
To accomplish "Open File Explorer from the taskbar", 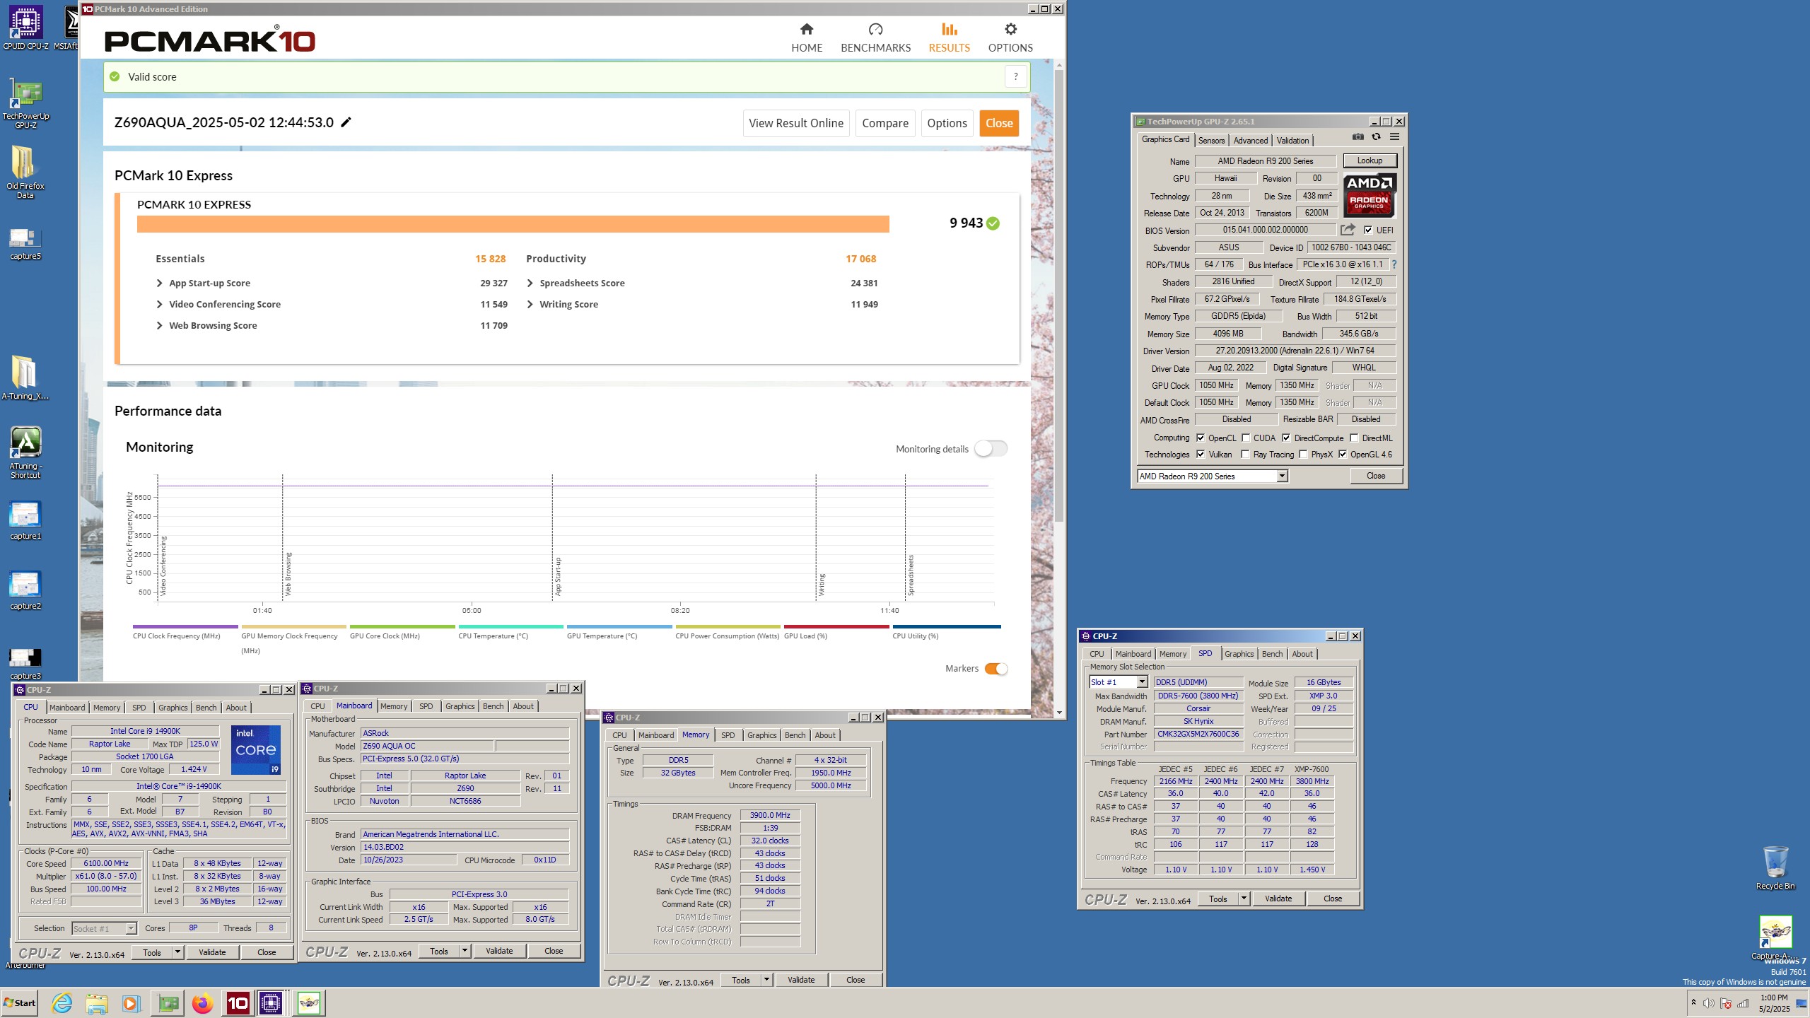I will tap(97, 1003).
